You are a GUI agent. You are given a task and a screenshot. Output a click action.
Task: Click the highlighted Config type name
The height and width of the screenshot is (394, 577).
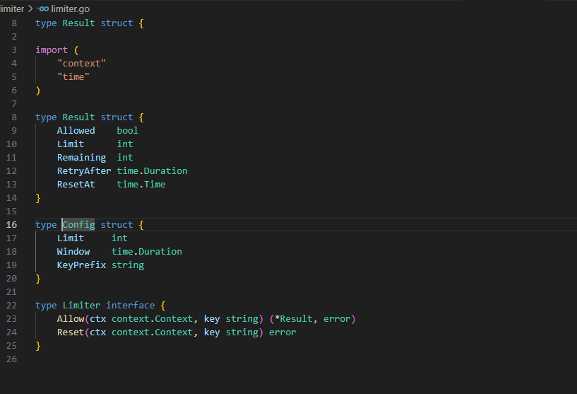78,225
